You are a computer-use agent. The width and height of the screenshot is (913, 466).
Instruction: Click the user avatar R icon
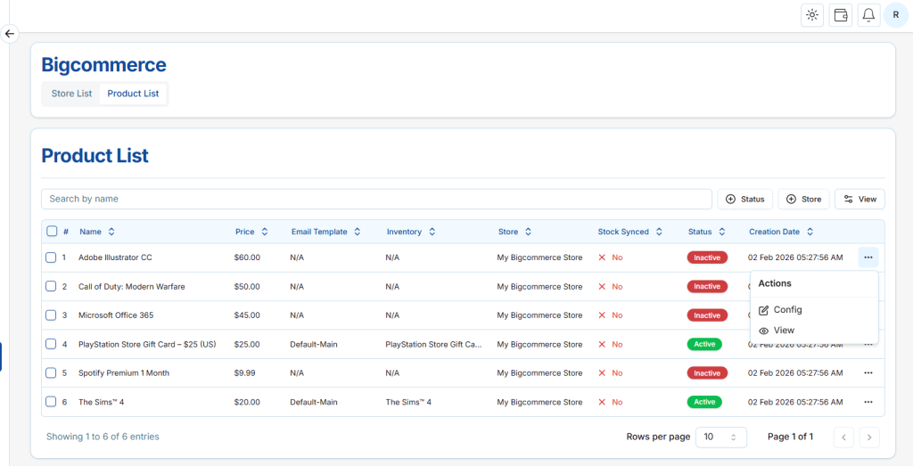tap(895, 15)
